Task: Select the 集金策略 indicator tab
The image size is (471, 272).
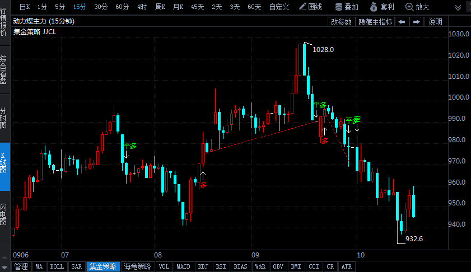Action: (102, 266)
